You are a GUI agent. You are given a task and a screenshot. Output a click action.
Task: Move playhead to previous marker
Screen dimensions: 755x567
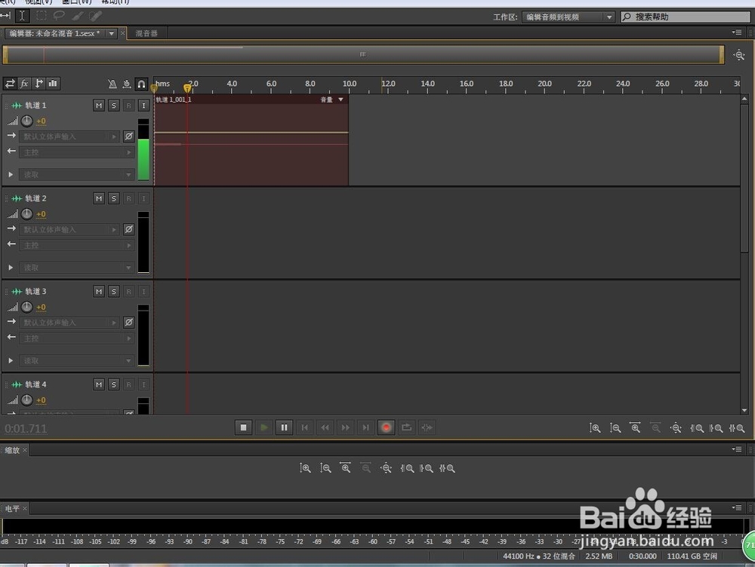304,427
